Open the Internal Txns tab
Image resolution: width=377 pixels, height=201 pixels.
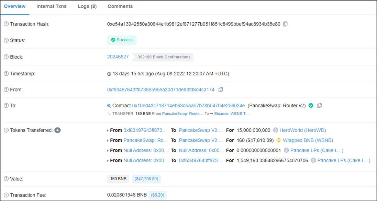52,7
